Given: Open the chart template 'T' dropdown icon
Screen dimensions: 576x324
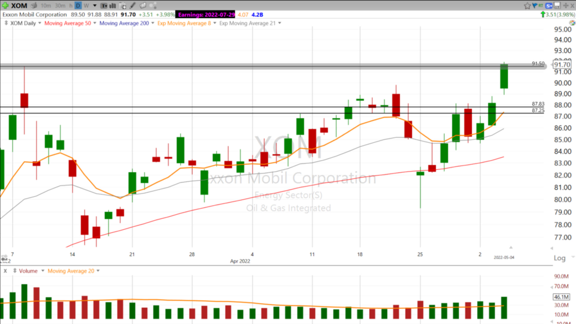Looking at the screenshot, I should click(x=104, y=5).
